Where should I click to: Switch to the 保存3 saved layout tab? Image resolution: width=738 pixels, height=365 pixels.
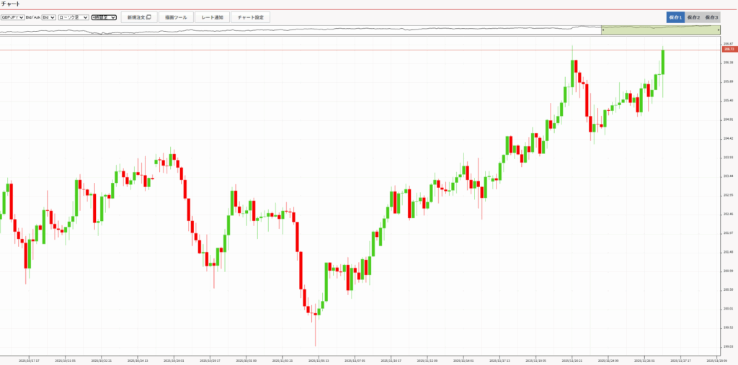711,17
